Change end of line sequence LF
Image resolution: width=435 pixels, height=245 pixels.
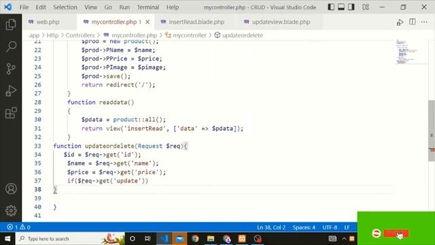tap(347, 227)
